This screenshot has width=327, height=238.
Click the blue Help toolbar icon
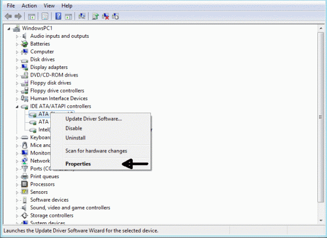(58, 16)
